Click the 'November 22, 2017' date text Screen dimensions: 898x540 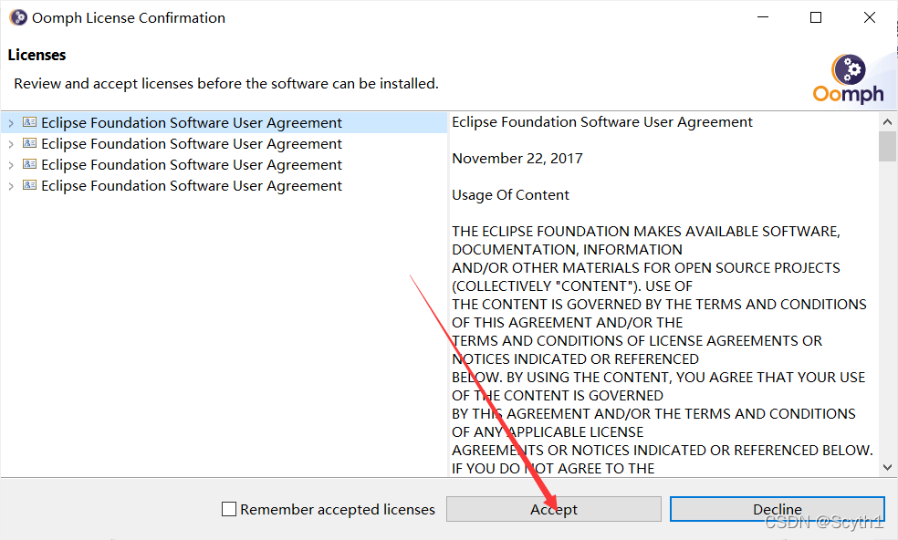[x=517, y=159]
